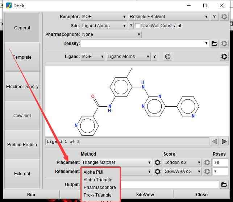Open Ligand settings gear icon

(224, 57)
